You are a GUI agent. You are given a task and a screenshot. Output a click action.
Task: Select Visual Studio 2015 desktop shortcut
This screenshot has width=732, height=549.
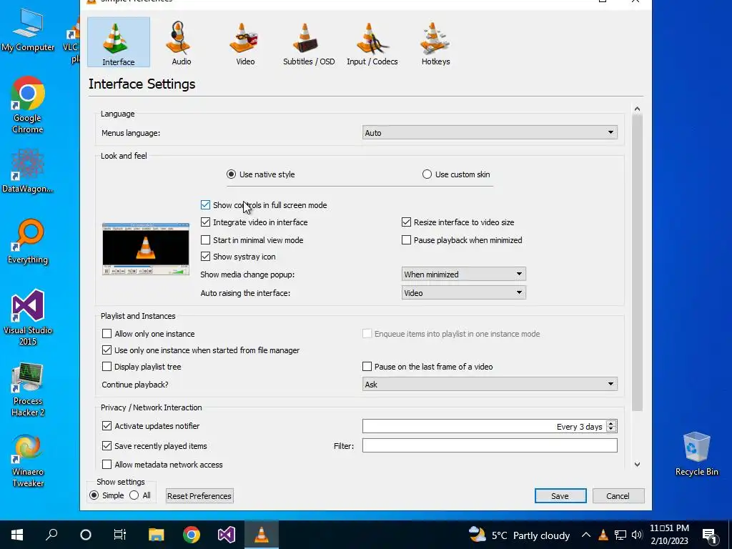click(x=28, y=317)
